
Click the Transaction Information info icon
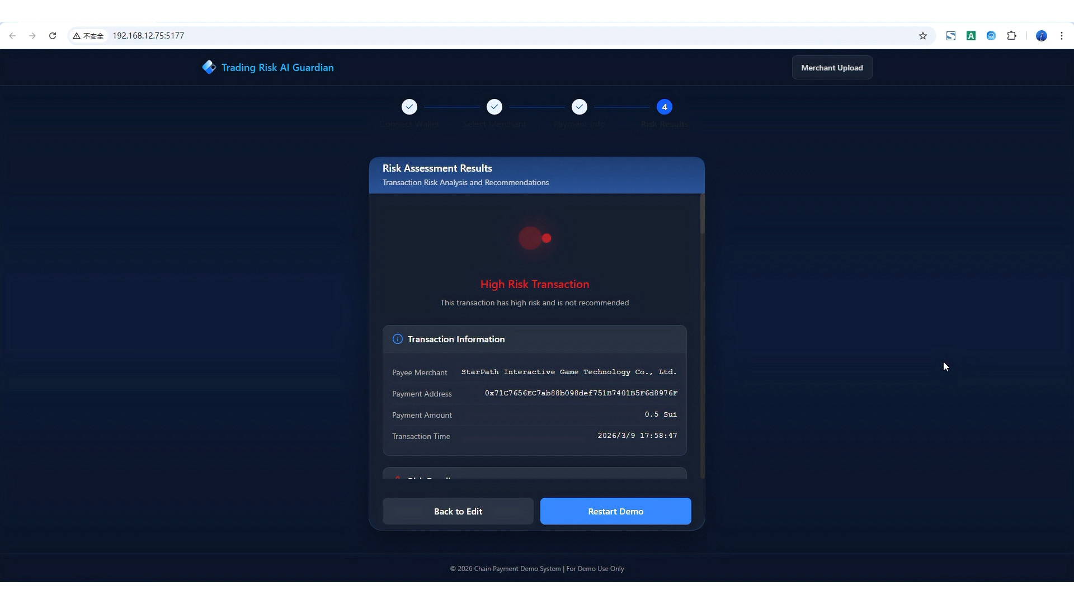click(x=398, y=339)
